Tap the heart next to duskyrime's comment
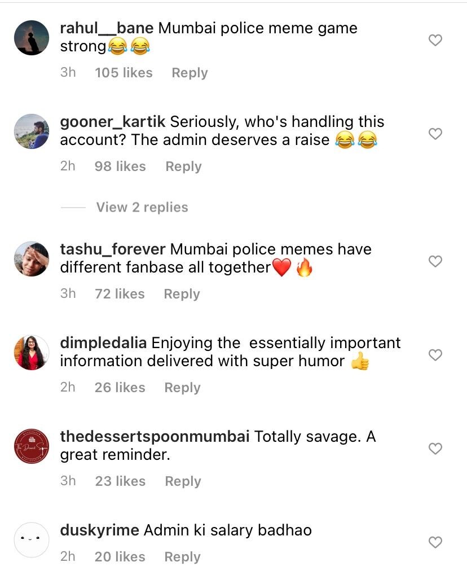Screen dimensions: 467x580 (x=435, y=542)
